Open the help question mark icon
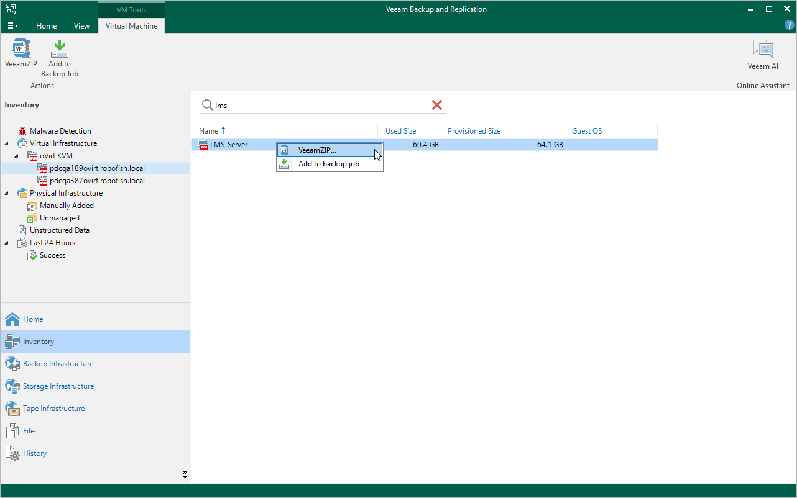This screenshot has height=498, width=797. 789,25
